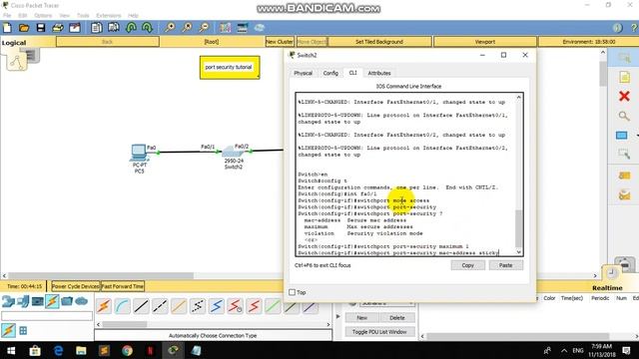This screenshot has height=359, width=639.
Task: Click Set Tiled Background button
Action: 379,42
